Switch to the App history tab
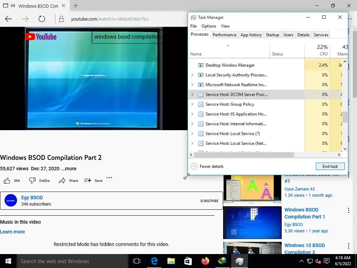The width and height of the screenshot is (357, 268). [x=251, y=35]
